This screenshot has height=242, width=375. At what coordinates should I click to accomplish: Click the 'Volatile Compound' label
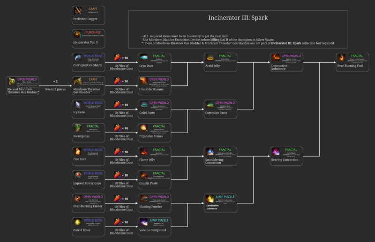[x=153, y=230]
